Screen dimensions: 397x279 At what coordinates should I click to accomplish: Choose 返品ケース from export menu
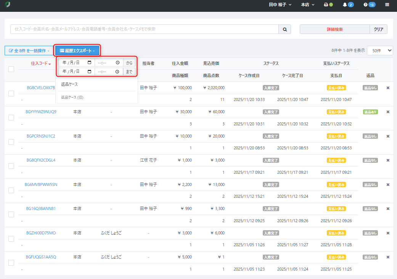69,84
